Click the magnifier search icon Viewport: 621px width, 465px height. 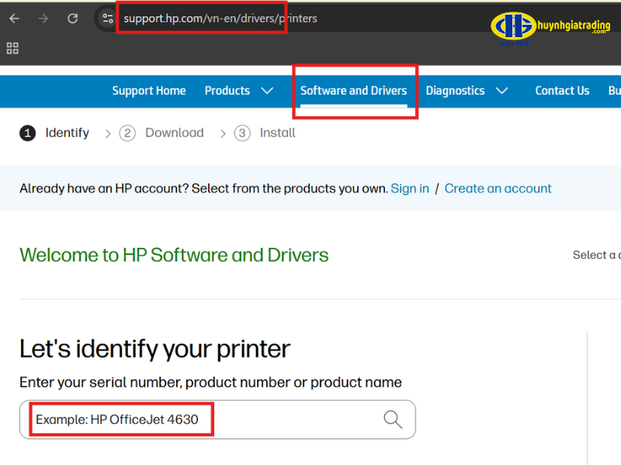click(x=393, y=419)
